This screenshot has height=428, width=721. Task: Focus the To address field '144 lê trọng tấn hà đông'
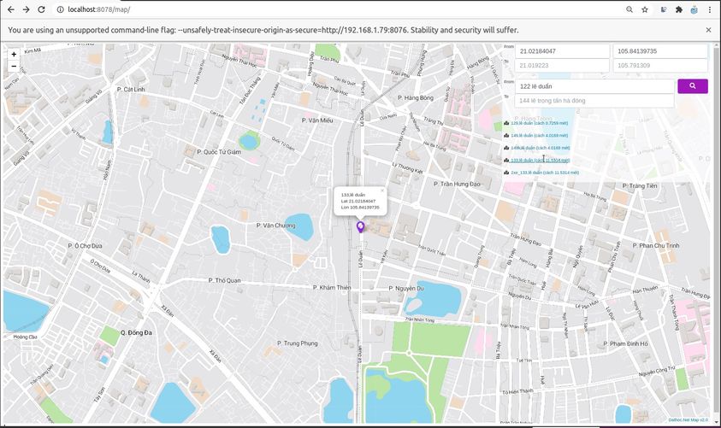click(594, 101)
